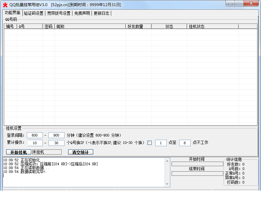This screenshot has width=261, height=198.
Task: Click the 正常Q号: 0 statistic
Action: point(235,173)
